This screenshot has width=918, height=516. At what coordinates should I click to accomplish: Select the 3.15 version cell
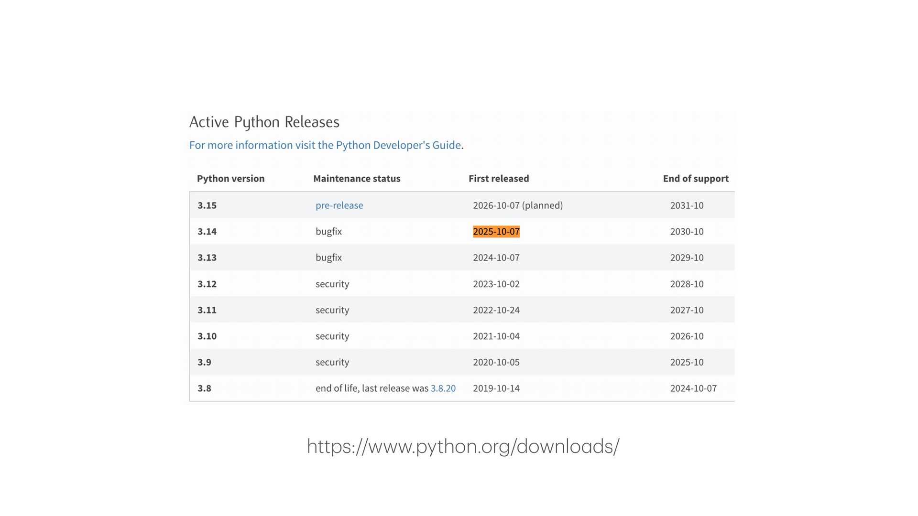[x=207, y=205]
